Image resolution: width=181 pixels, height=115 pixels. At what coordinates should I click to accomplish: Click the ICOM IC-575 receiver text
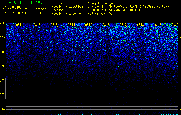115,10
